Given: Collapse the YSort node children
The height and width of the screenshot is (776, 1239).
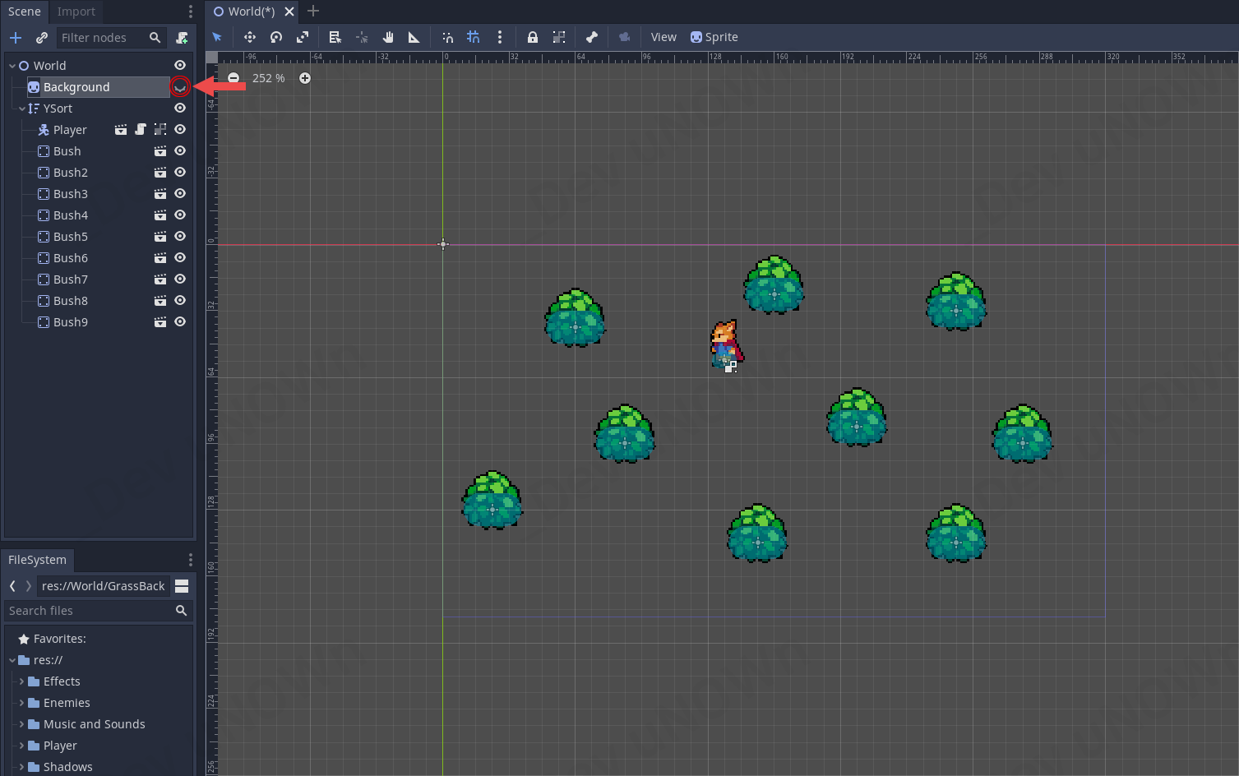Looking at the screenshot, I should pos(22,109).
